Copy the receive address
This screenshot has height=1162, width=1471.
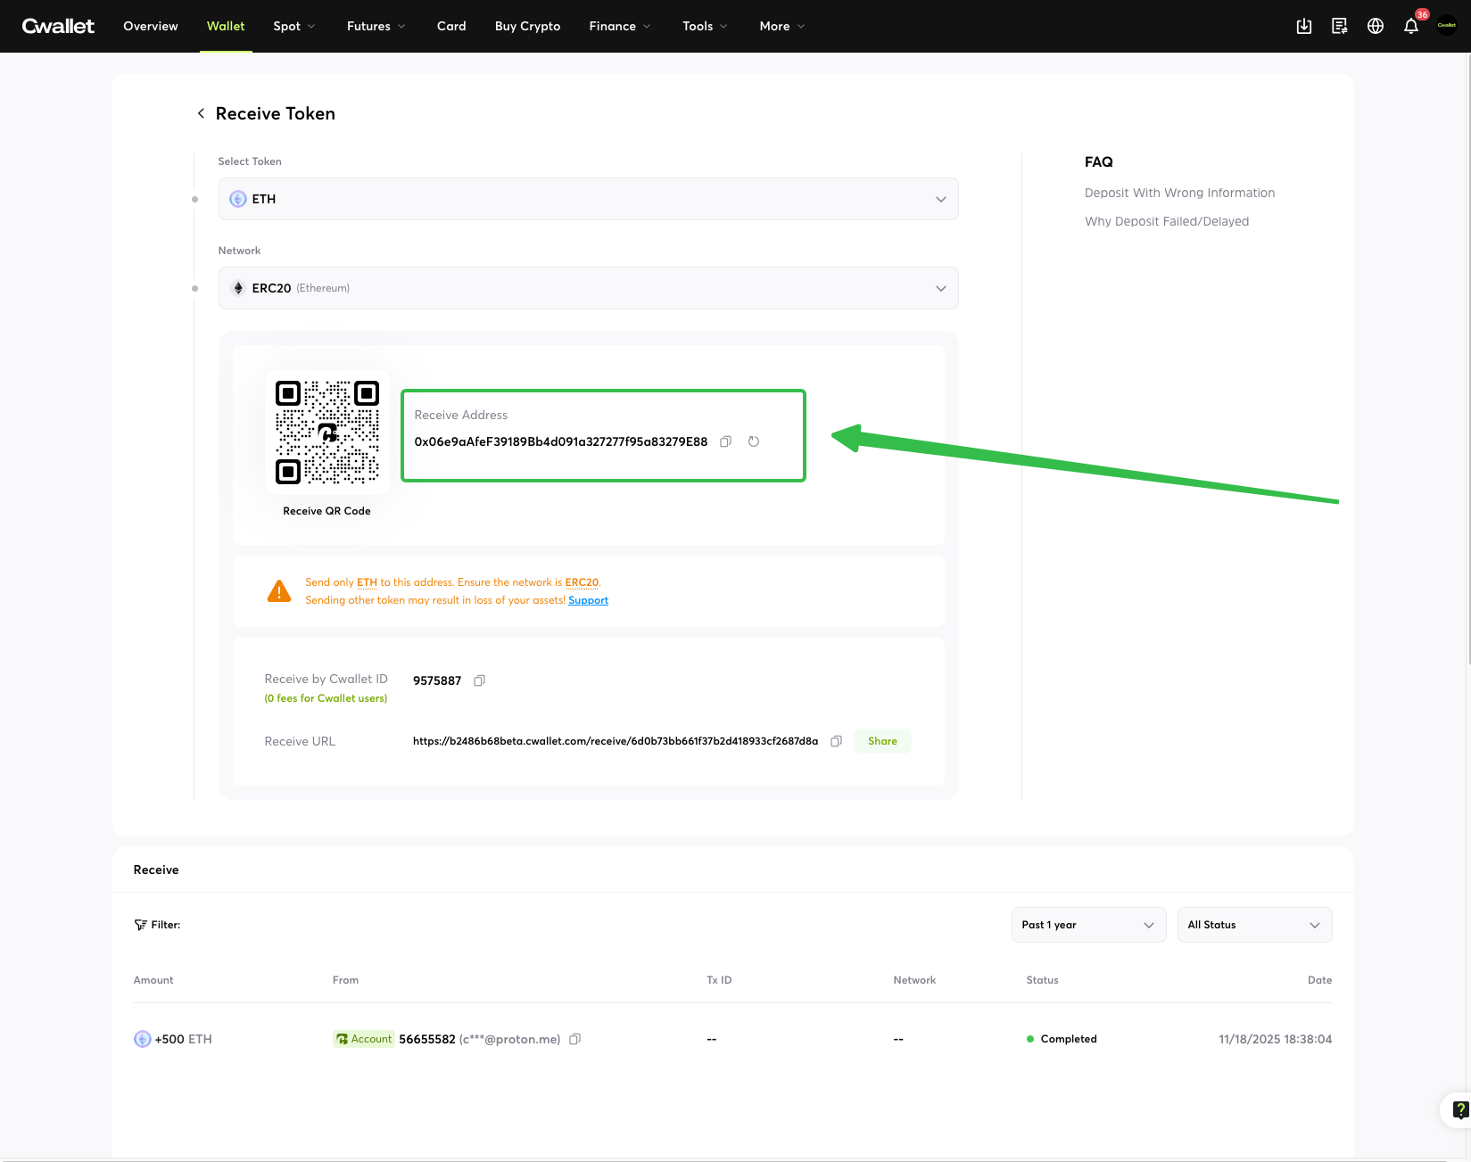[725, 441]
